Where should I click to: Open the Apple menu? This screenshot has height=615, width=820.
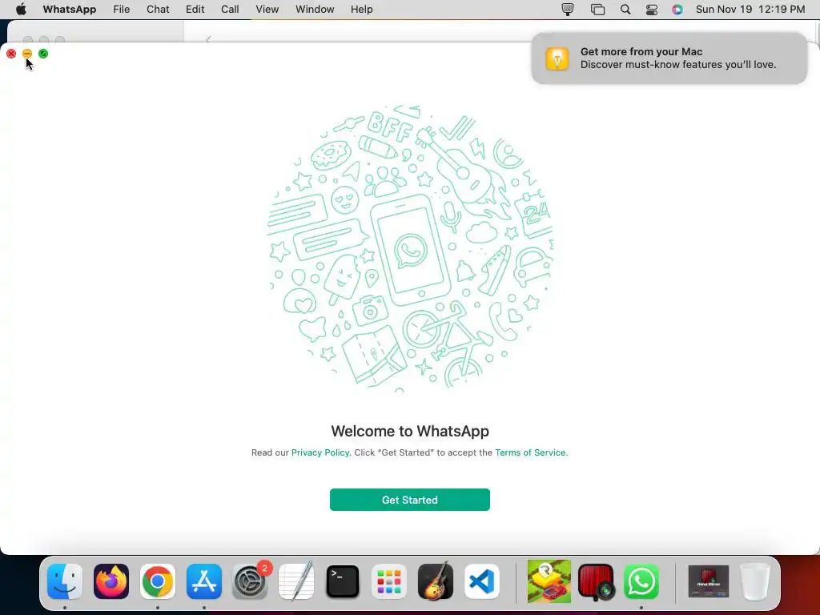(21, 10)
